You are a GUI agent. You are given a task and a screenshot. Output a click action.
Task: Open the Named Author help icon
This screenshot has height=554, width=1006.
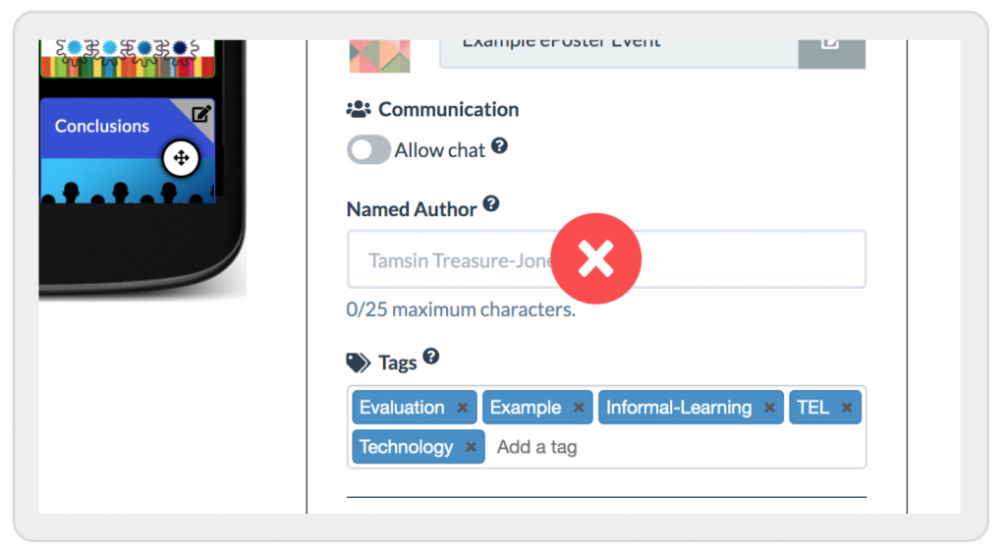pos(491,204)
